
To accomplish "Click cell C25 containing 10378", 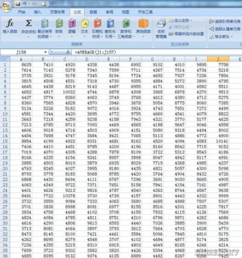I will (65, 196).
